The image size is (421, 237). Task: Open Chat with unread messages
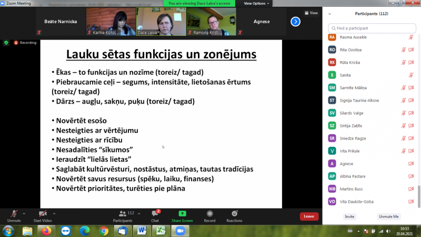pos(155,215)
